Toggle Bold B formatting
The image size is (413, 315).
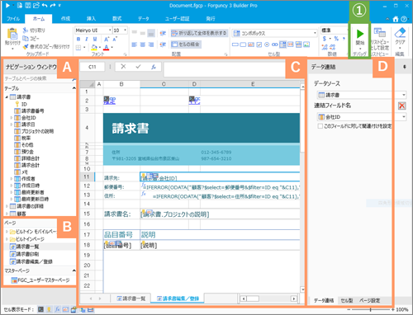(x=78, y=39)
